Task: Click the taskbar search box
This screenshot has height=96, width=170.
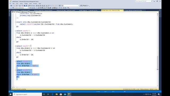Action: [27, 94]
